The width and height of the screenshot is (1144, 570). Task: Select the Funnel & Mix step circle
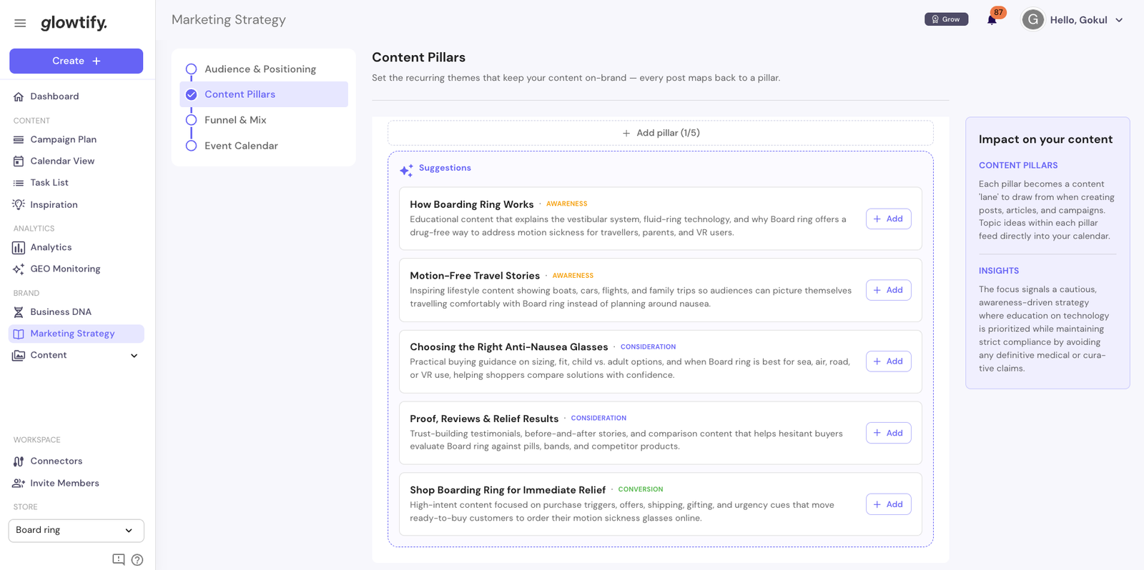pyautogui.click(x=191, y=120)
